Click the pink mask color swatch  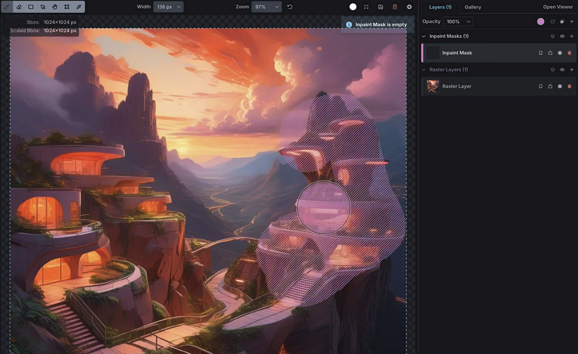pyautogui.click(x=540, y=21)
